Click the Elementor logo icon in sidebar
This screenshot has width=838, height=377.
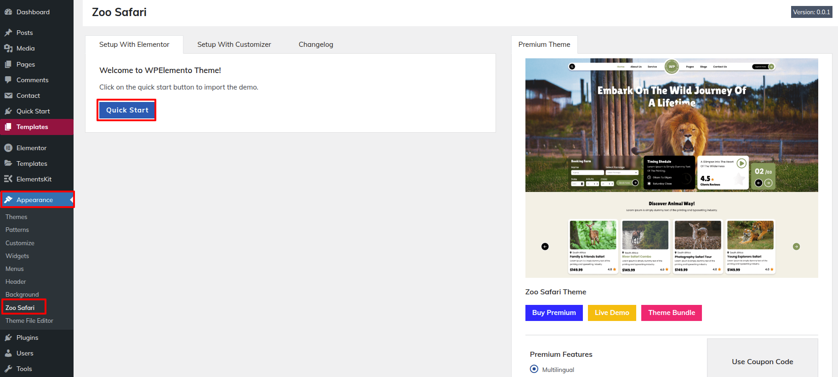coord(8,148)
